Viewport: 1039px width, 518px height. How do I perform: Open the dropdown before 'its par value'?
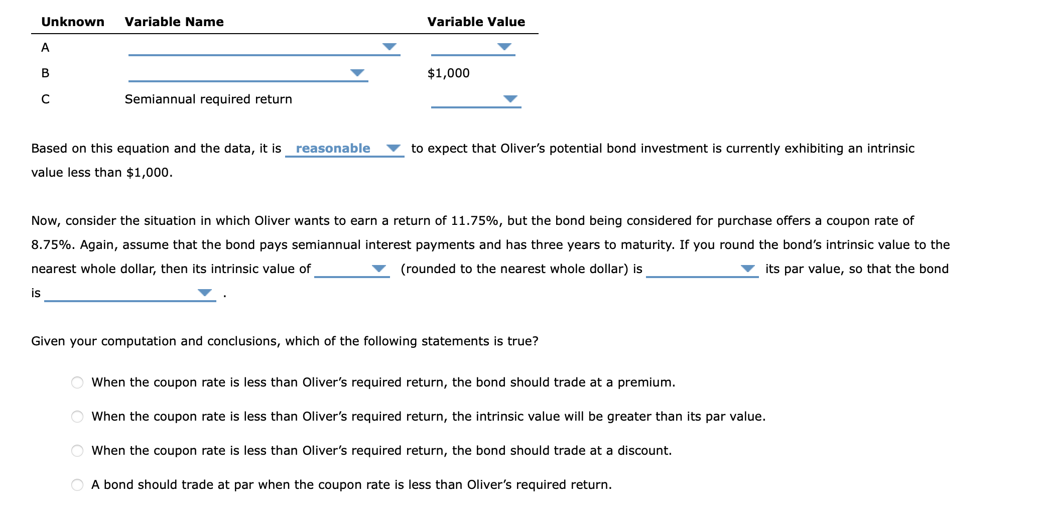748,269
